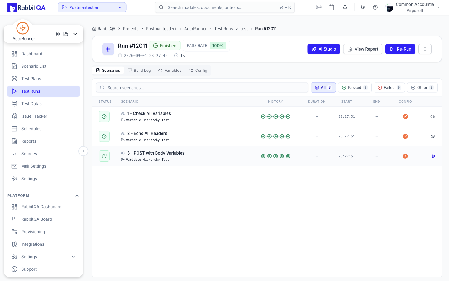449x281 pixels.
Task: Open Schedules in sidebar
Action: click(43, 129)
